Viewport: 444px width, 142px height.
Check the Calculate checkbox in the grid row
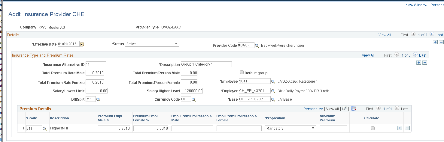coord(373,128)
